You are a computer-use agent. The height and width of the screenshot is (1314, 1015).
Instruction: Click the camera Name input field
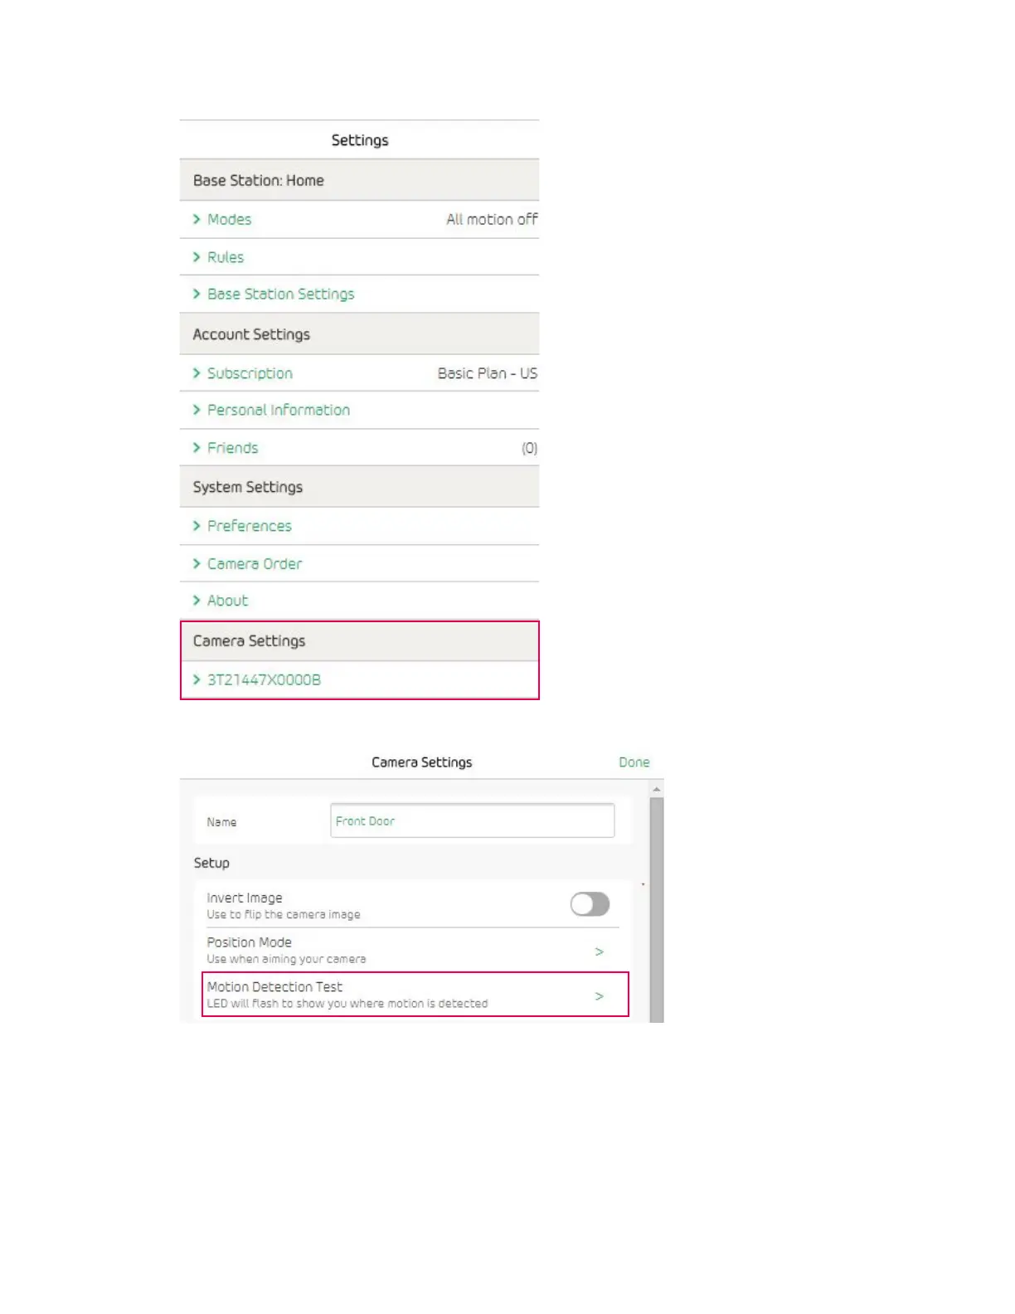click(473, 820)
